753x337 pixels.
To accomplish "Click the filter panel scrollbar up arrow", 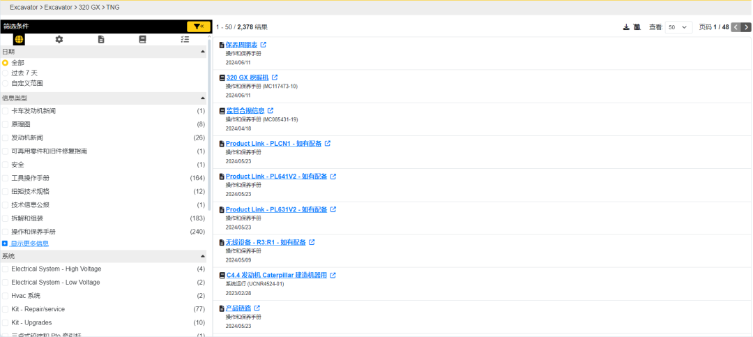I will pos(209,36).
